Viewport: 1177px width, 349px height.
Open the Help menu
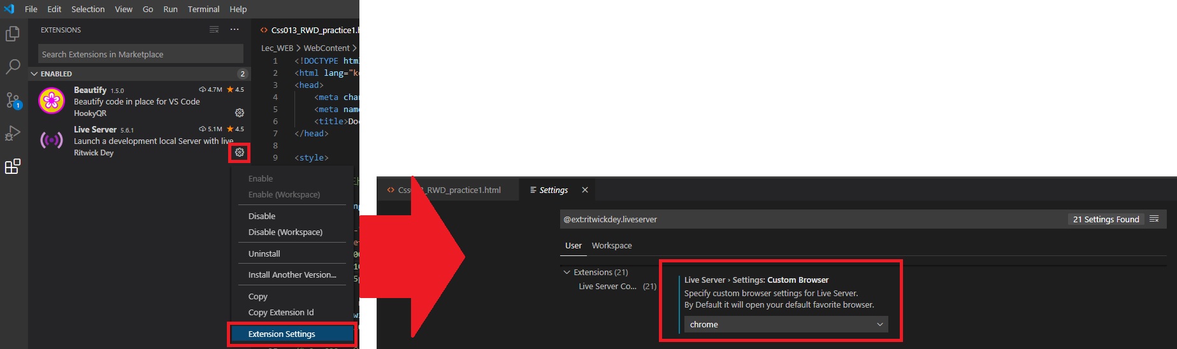tap(238, 9)
